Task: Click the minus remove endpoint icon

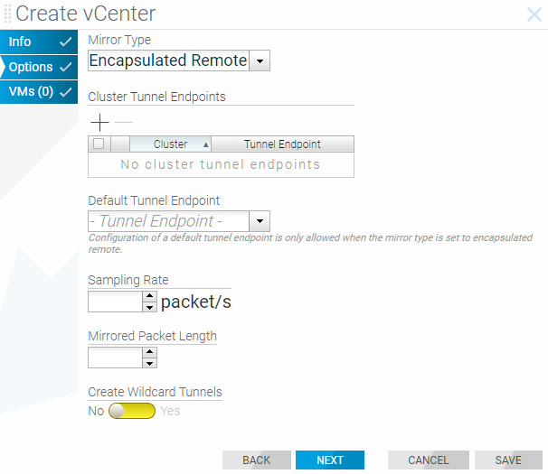Action: (123, 122)
